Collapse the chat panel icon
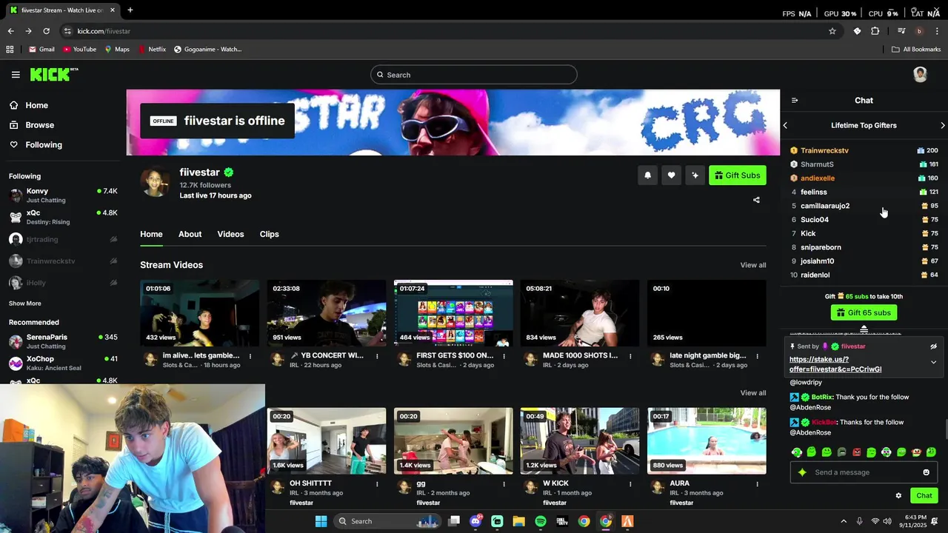The height and width of the screenshot is (533, 948). 795,101
